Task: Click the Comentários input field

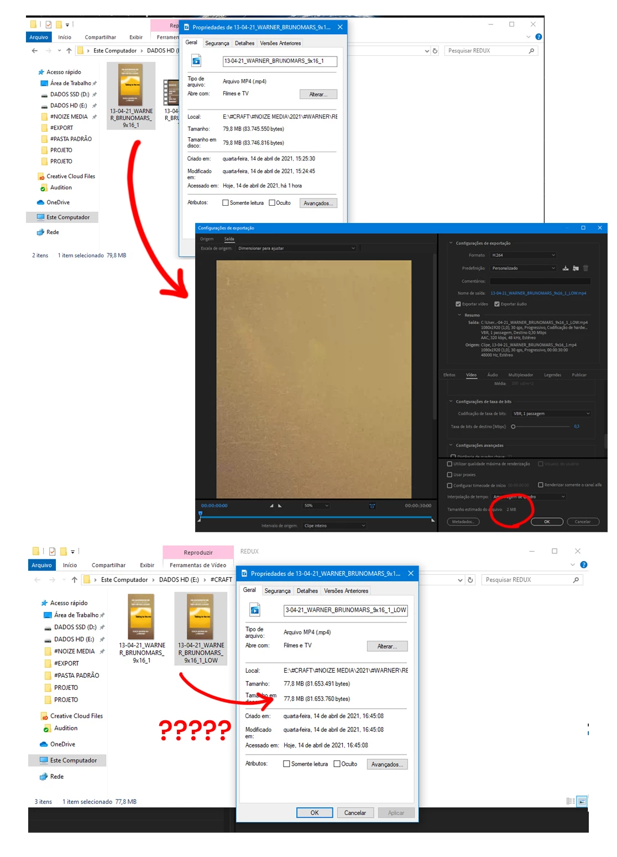Action: [x=541, y=281]
